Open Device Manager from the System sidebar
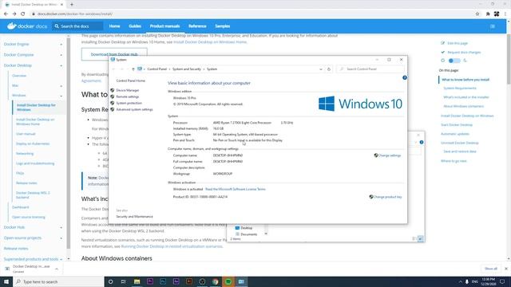The height and width of the screenshot is (287, 511). click(x=128, y=90)
